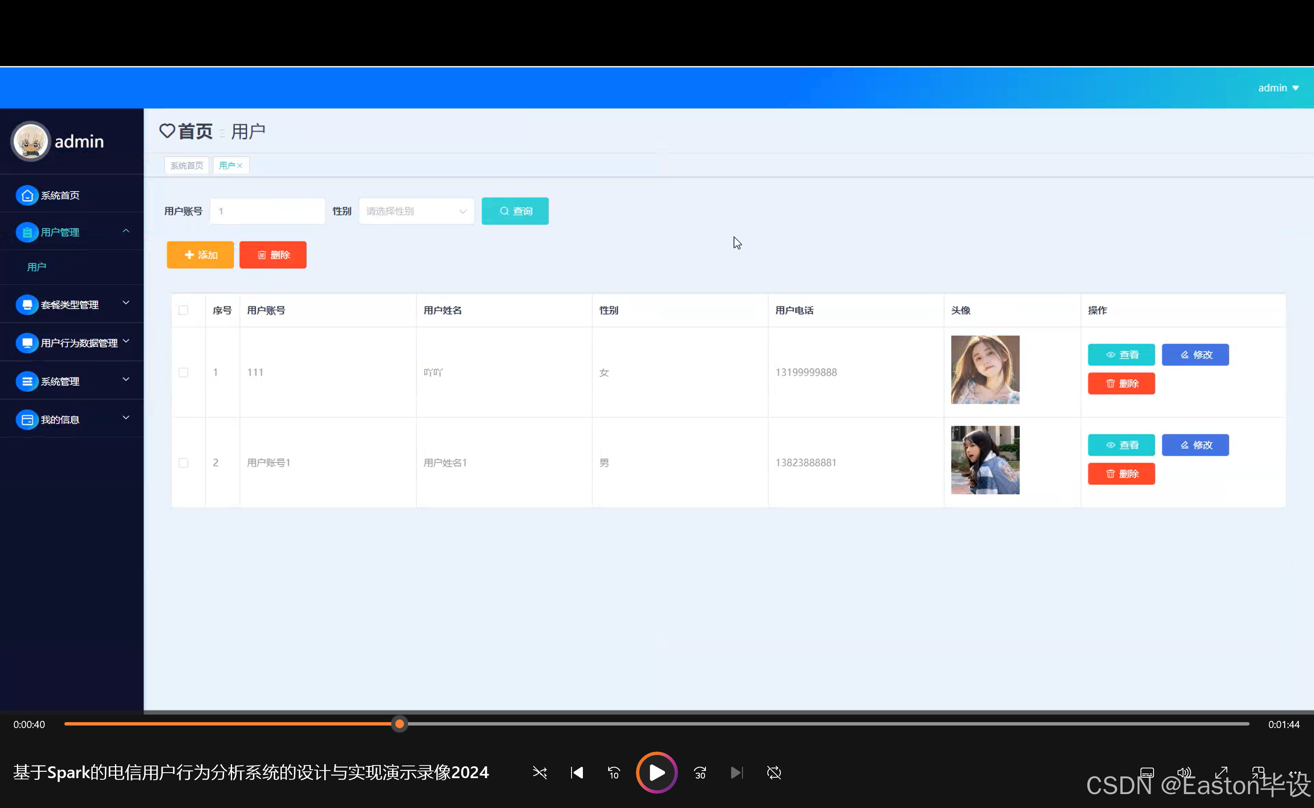Expand the 用户行为数据管理 chevron
The image size is (1314, 808).
click(126, 341)
